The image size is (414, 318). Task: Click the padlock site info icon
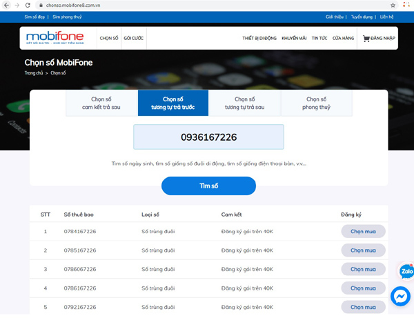pyautogui.click(x=41, y=5)
